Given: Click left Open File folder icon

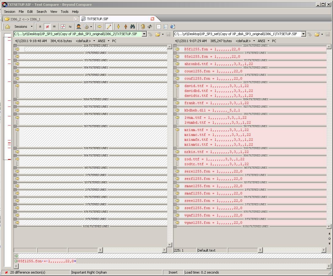Looking at the screenshot, I should pos(157,34).
